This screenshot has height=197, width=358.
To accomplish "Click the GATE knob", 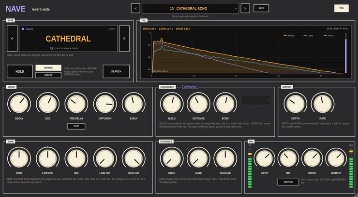I will tap(198, 158).
